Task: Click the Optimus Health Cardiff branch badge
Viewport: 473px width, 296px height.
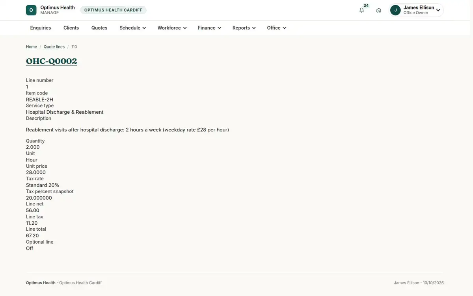Action: click(x=113, y=10)
